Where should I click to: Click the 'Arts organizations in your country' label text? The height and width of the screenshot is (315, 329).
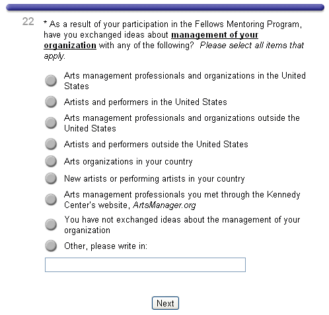pos(128,162)
